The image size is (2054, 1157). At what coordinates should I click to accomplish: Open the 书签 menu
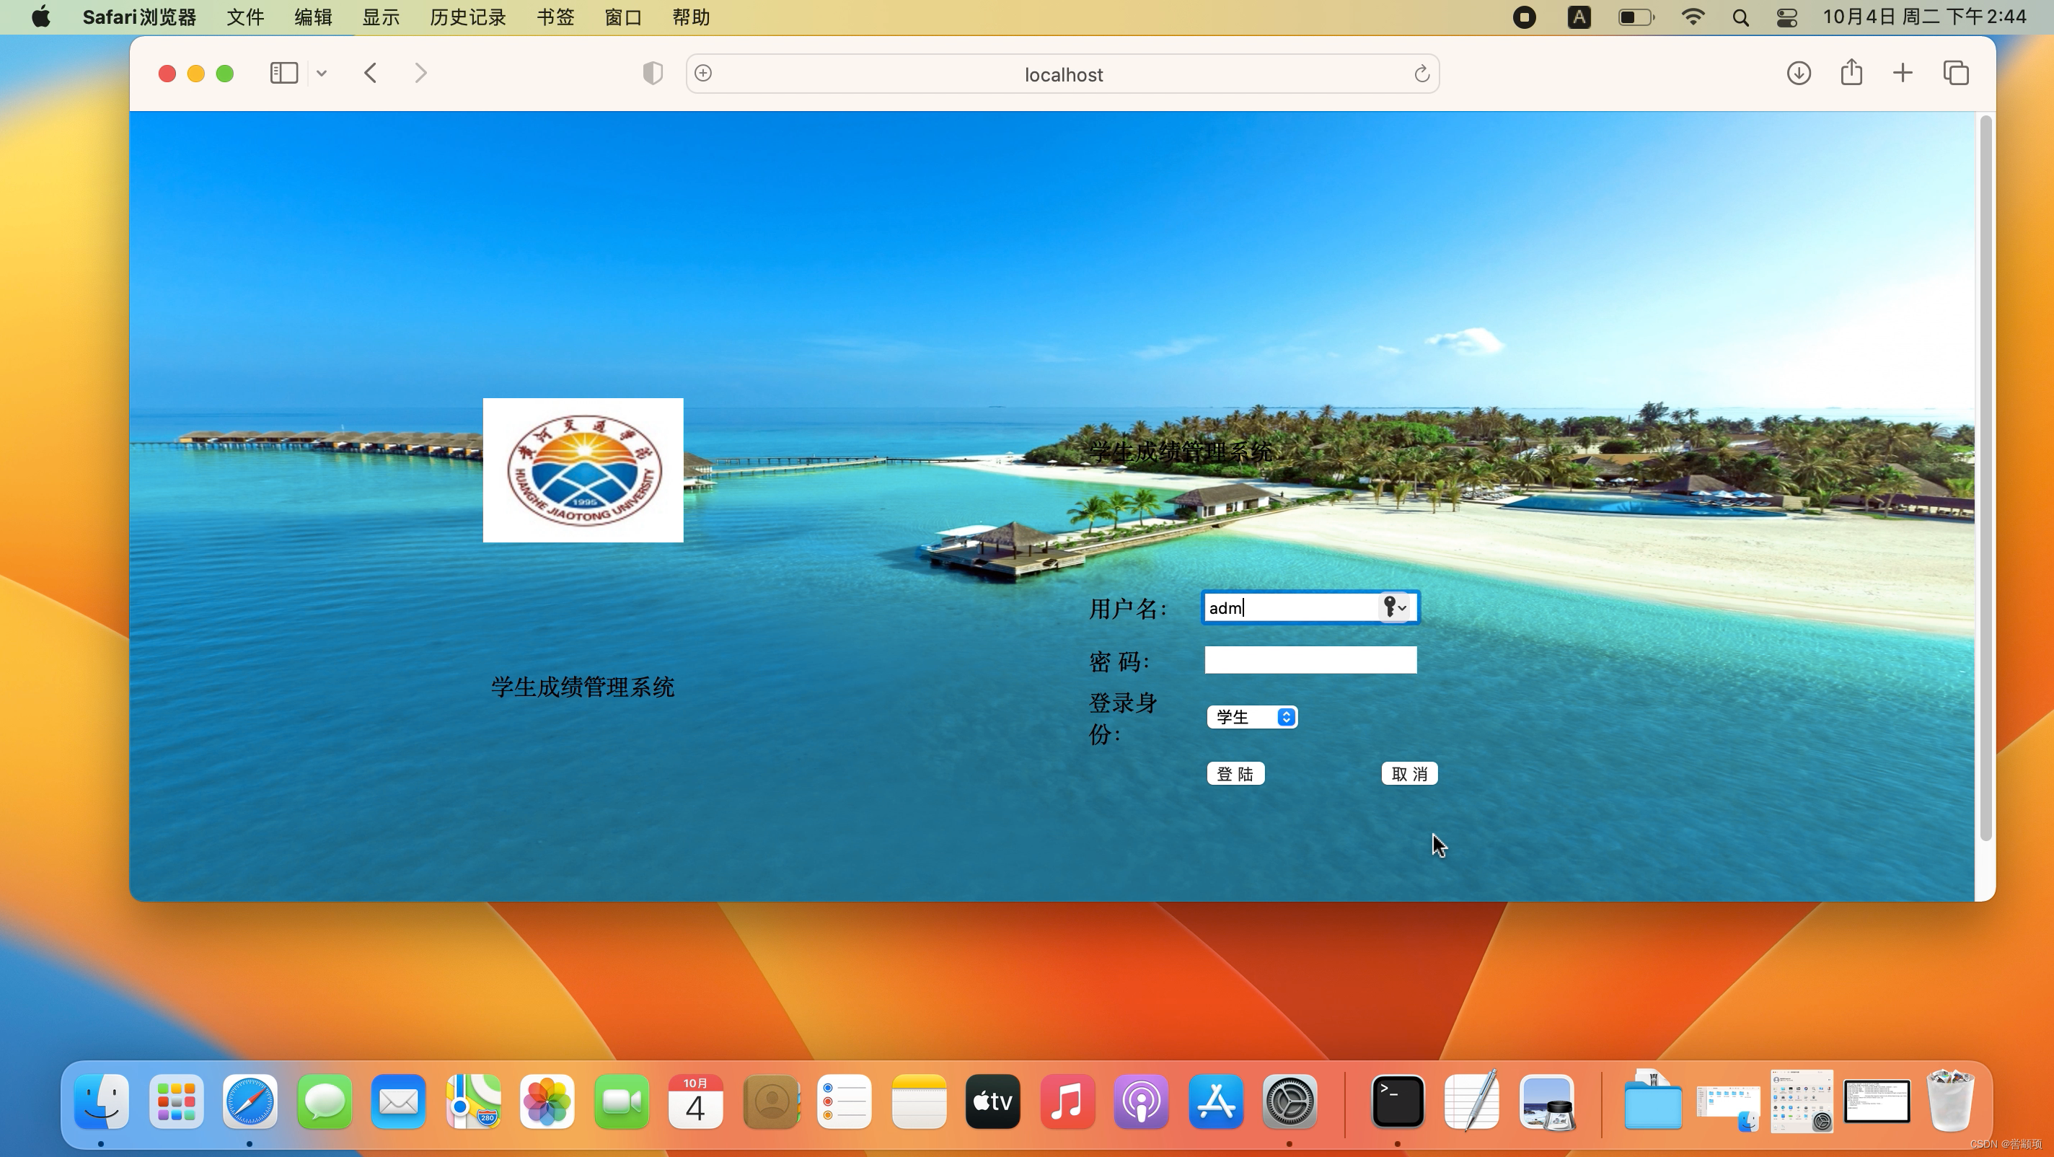point(555,17)
